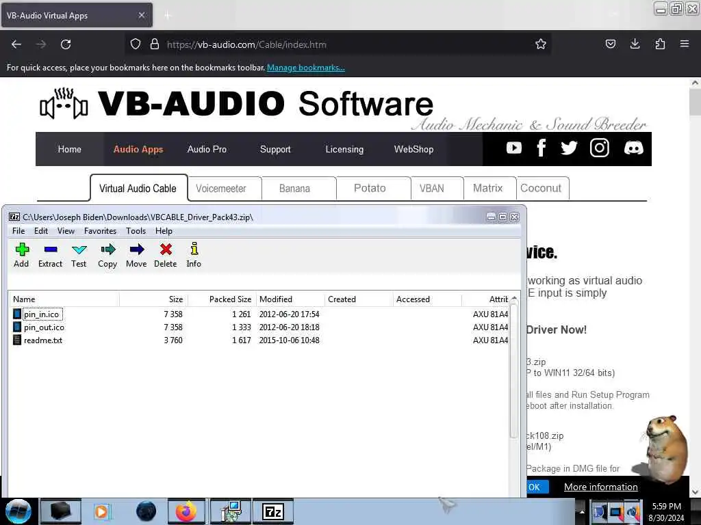The width and height of the screenshot is (701, 525).
Task: Click the 7-Zip taskbar icon
Action: 273,511
